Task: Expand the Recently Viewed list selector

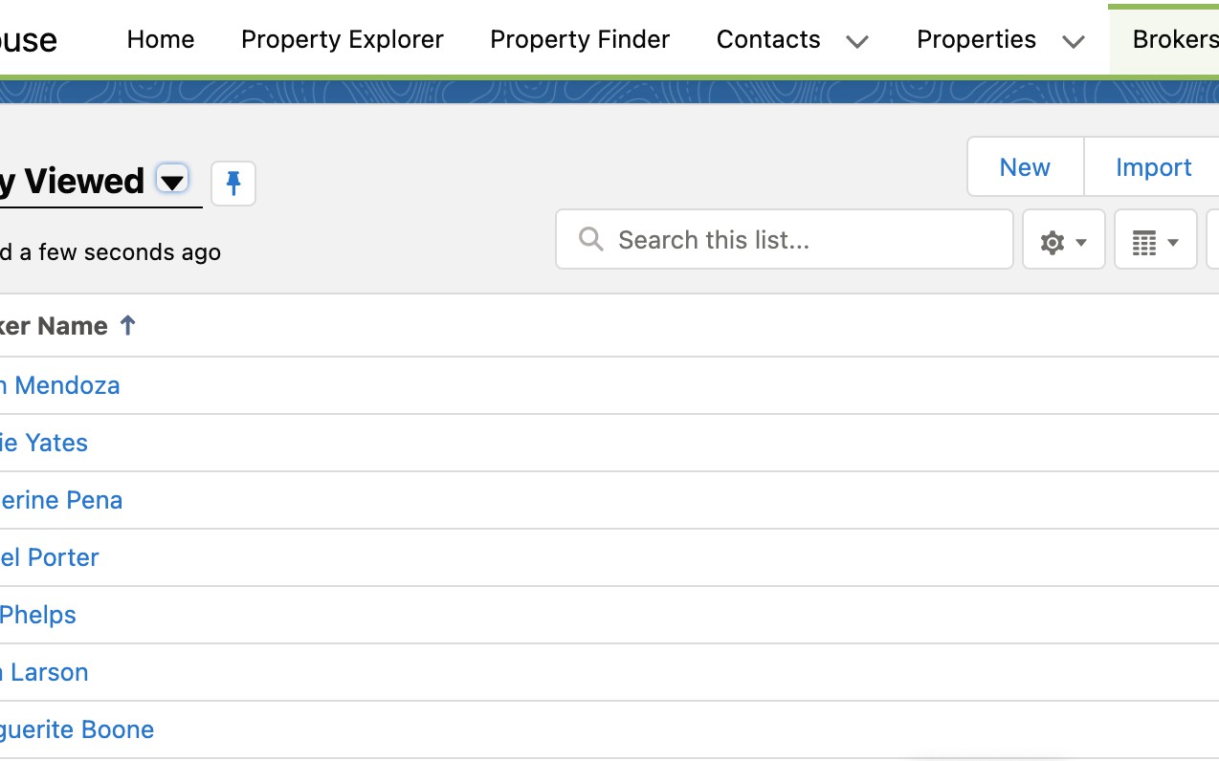Action: pos(172,181)
